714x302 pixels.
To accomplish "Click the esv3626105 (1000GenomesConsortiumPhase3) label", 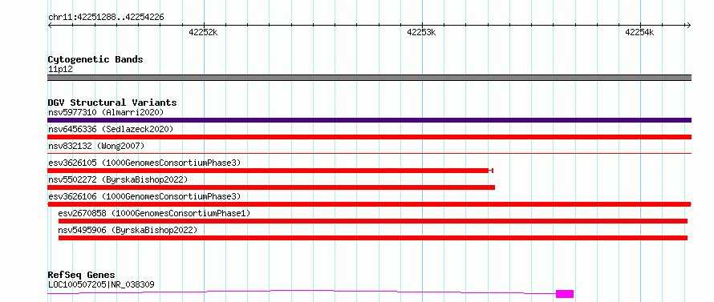I will click(x=144, y=163).
